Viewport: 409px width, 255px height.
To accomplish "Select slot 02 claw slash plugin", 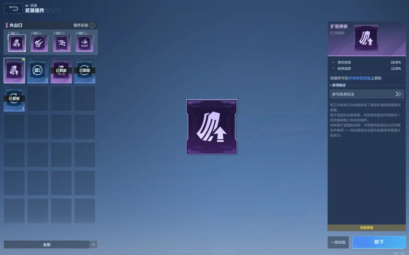I will point(39,43).
